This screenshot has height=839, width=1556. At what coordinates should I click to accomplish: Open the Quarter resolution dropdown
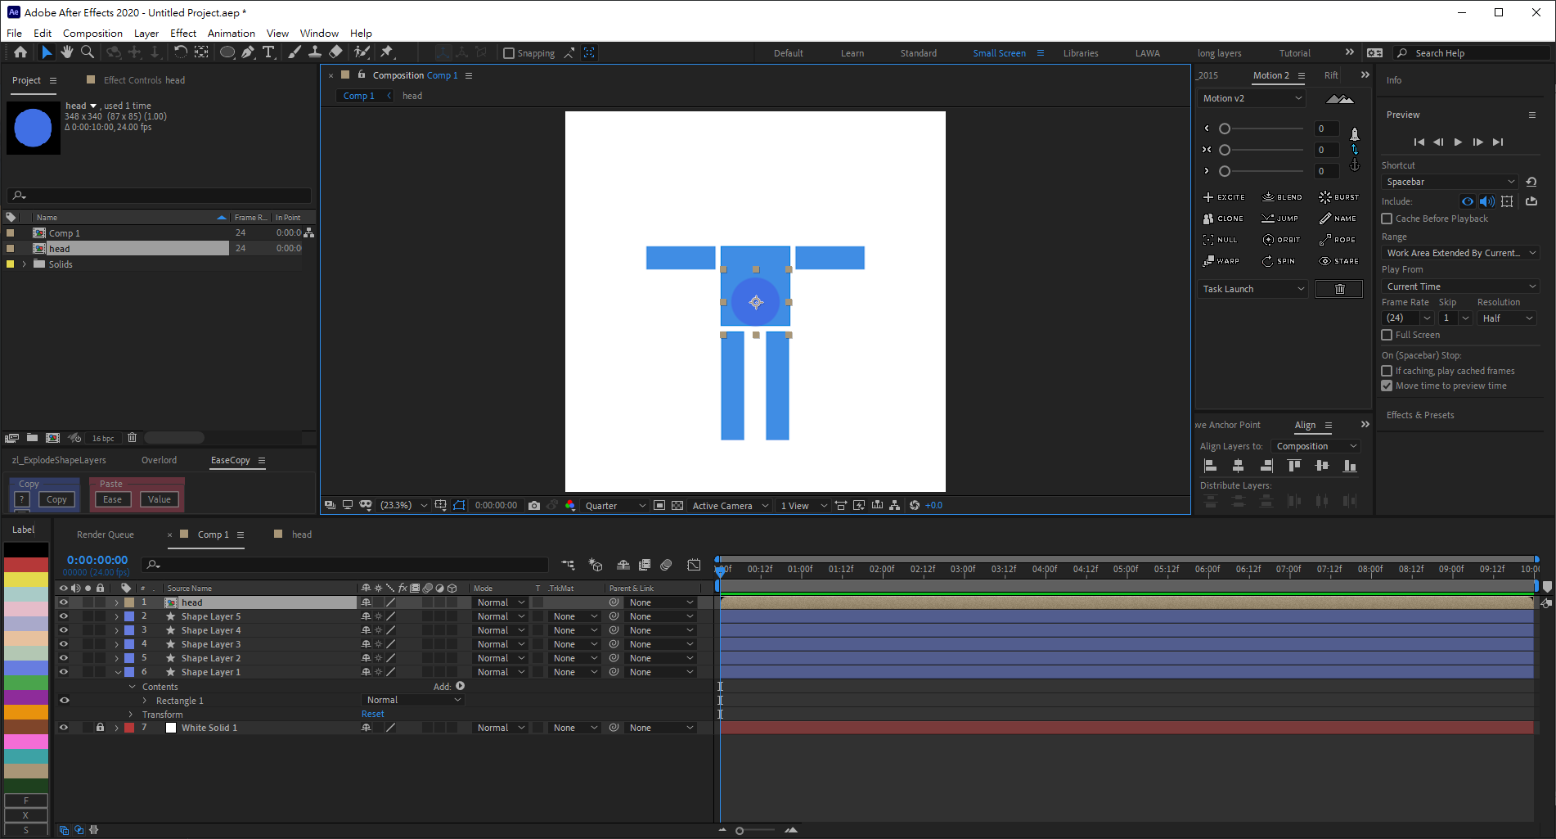click(x=615, y=506)
